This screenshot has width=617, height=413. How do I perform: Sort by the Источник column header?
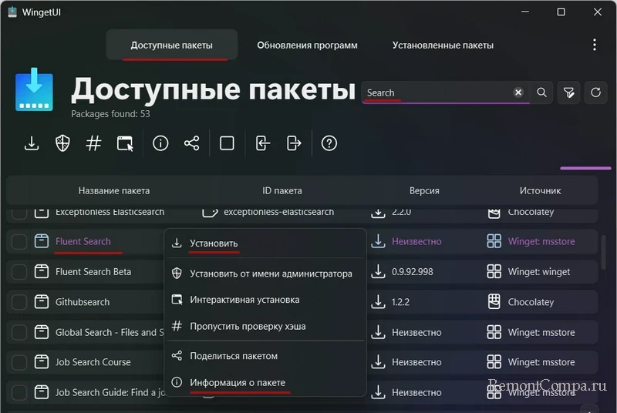[540, 190]
